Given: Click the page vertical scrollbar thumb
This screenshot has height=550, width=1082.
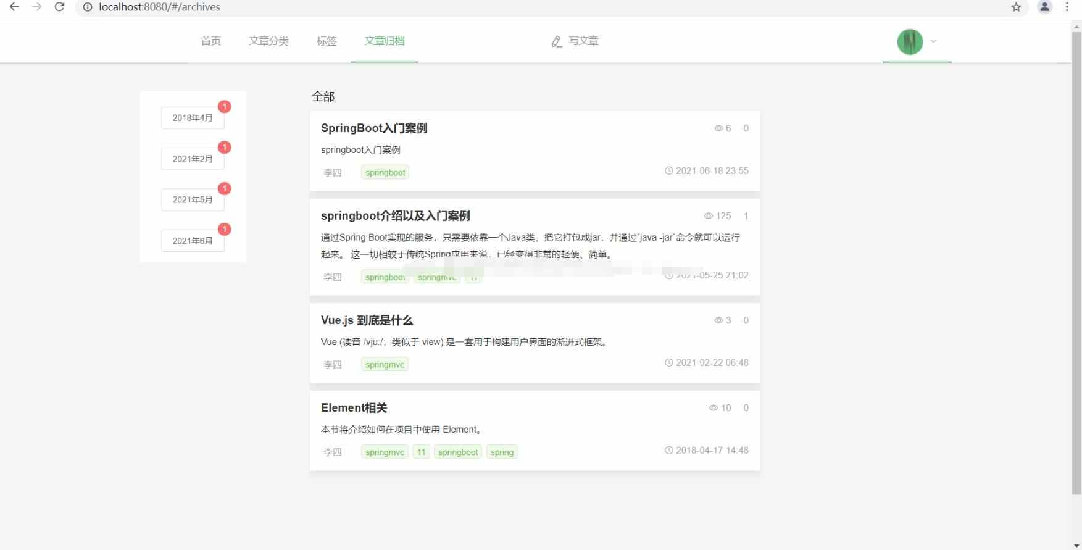Looking at the screenshot, I should click(1076, 263).
